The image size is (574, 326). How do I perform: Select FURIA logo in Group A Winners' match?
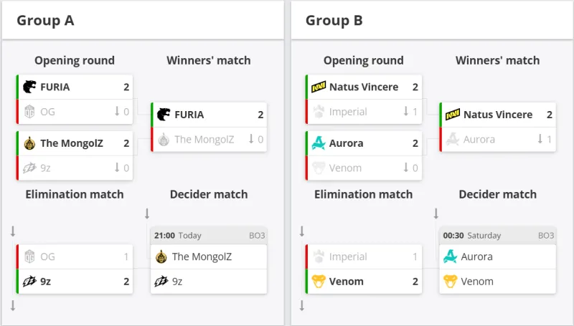point(164,115)
